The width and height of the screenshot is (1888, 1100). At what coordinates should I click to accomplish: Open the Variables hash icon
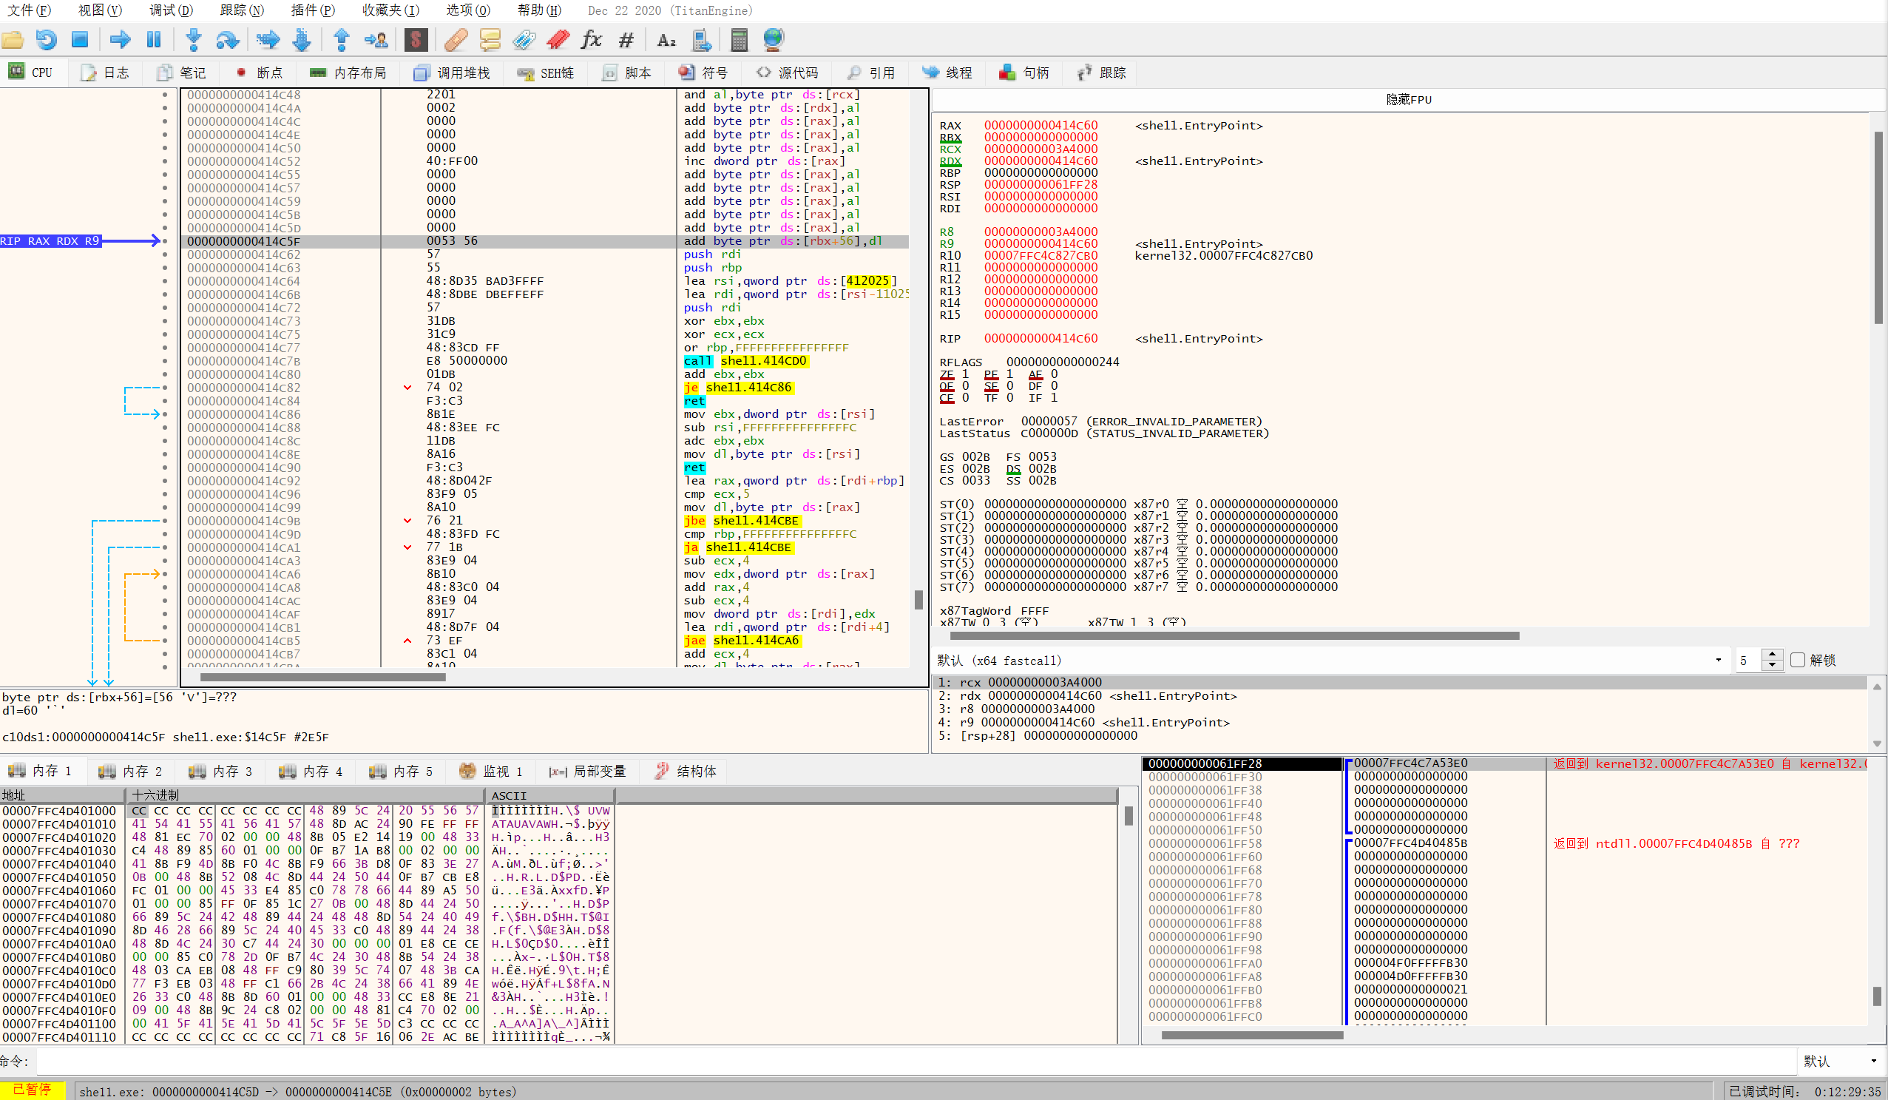626,40
